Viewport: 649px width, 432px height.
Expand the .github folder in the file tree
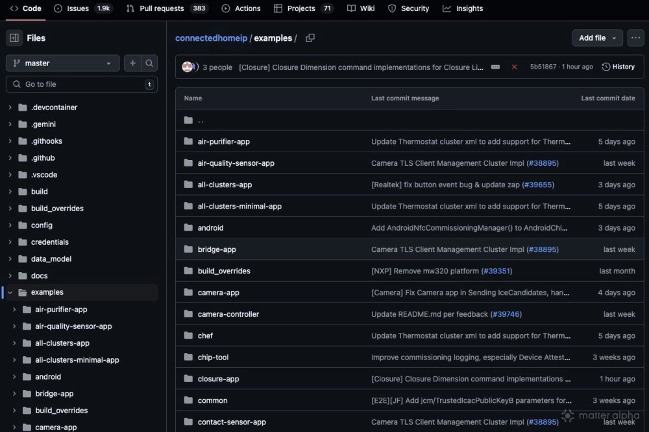click(x=10, y=157)
